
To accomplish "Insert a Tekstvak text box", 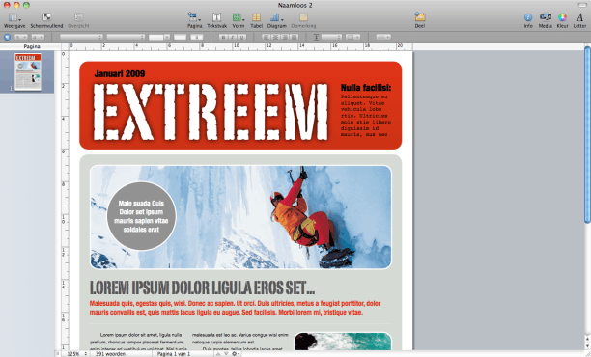I will click(216, 17).
